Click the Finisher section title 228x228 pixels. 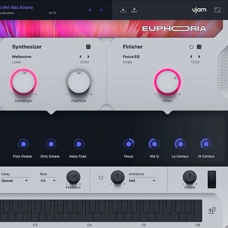click(x=133, y=47)
